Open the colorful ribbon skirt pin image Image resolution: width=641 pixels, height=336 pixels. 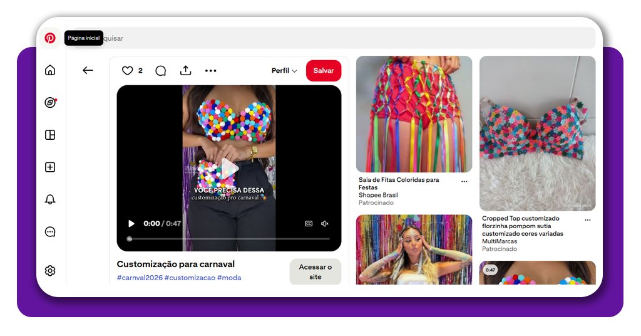pos(414,114)
